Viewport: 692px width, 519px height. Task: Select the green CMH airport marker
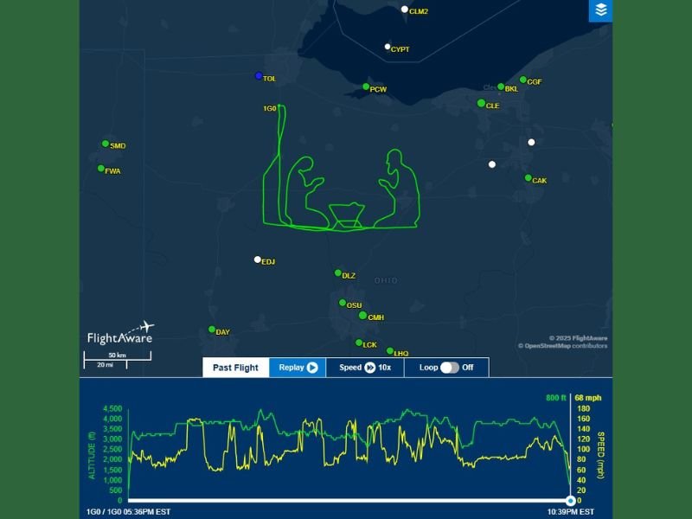(x=364, y=317)
